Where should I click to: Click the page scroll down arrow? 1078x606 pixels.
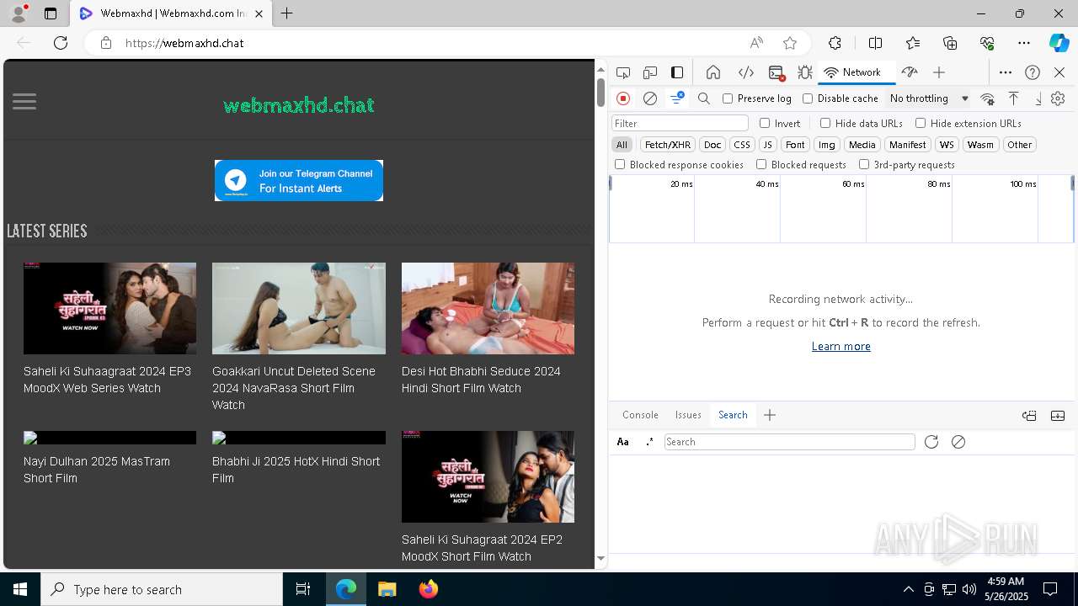tap(600, 558)
